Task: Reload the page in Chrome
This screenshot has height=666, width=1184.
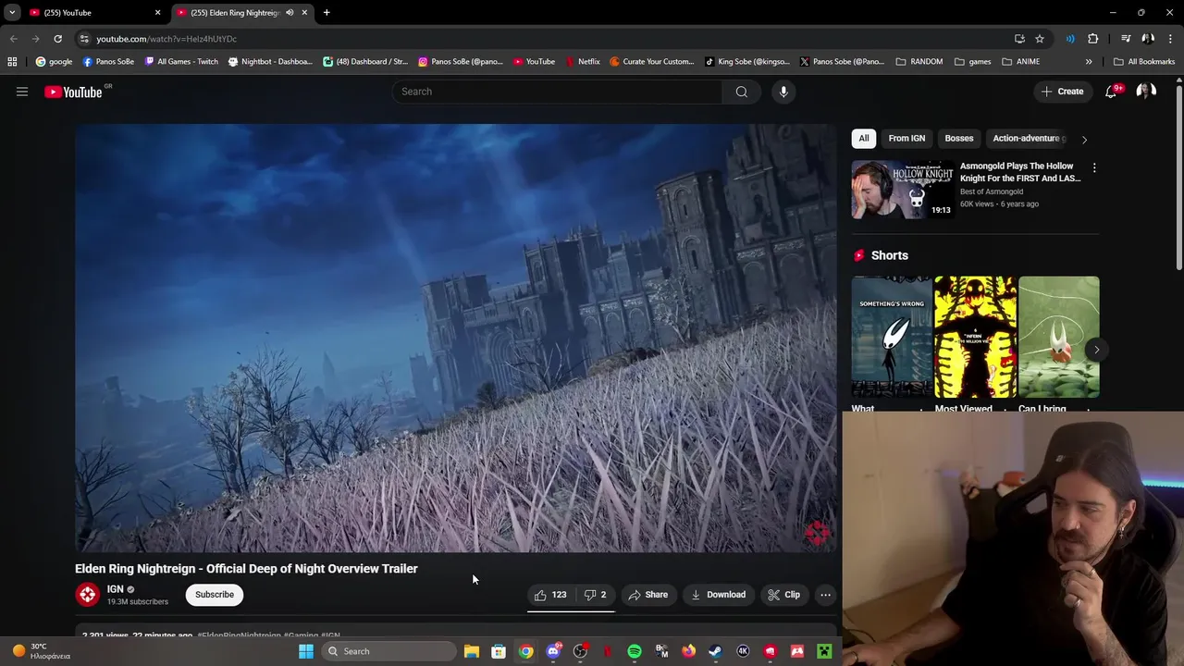Action: tap(57, 39)
